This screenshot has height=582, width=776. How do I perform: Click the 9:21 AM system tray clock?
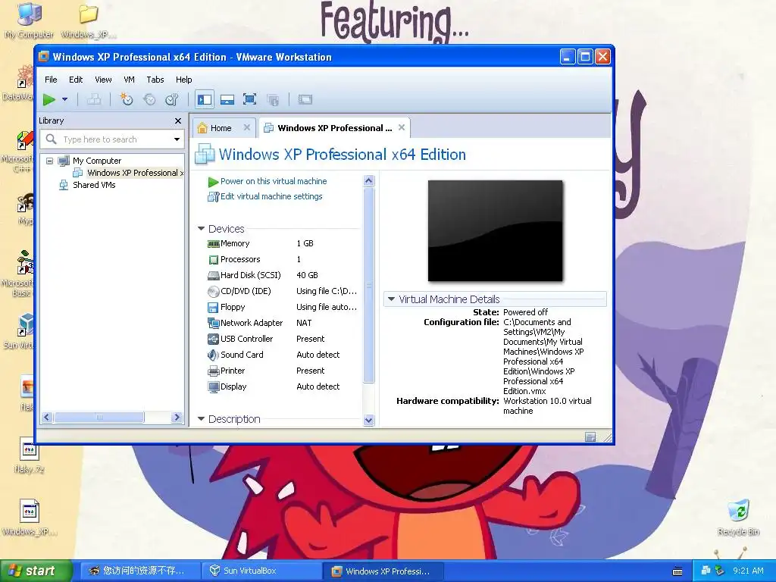point(748,571)
